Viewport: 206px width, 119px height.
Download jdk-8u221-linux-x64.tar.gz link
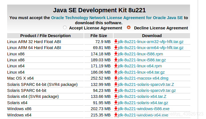141,72
